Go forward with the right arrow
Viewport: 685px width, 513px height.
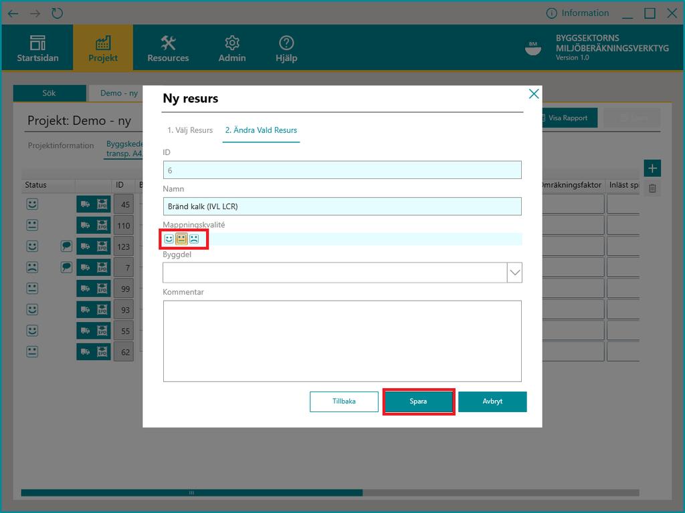[x=35, y=13]
